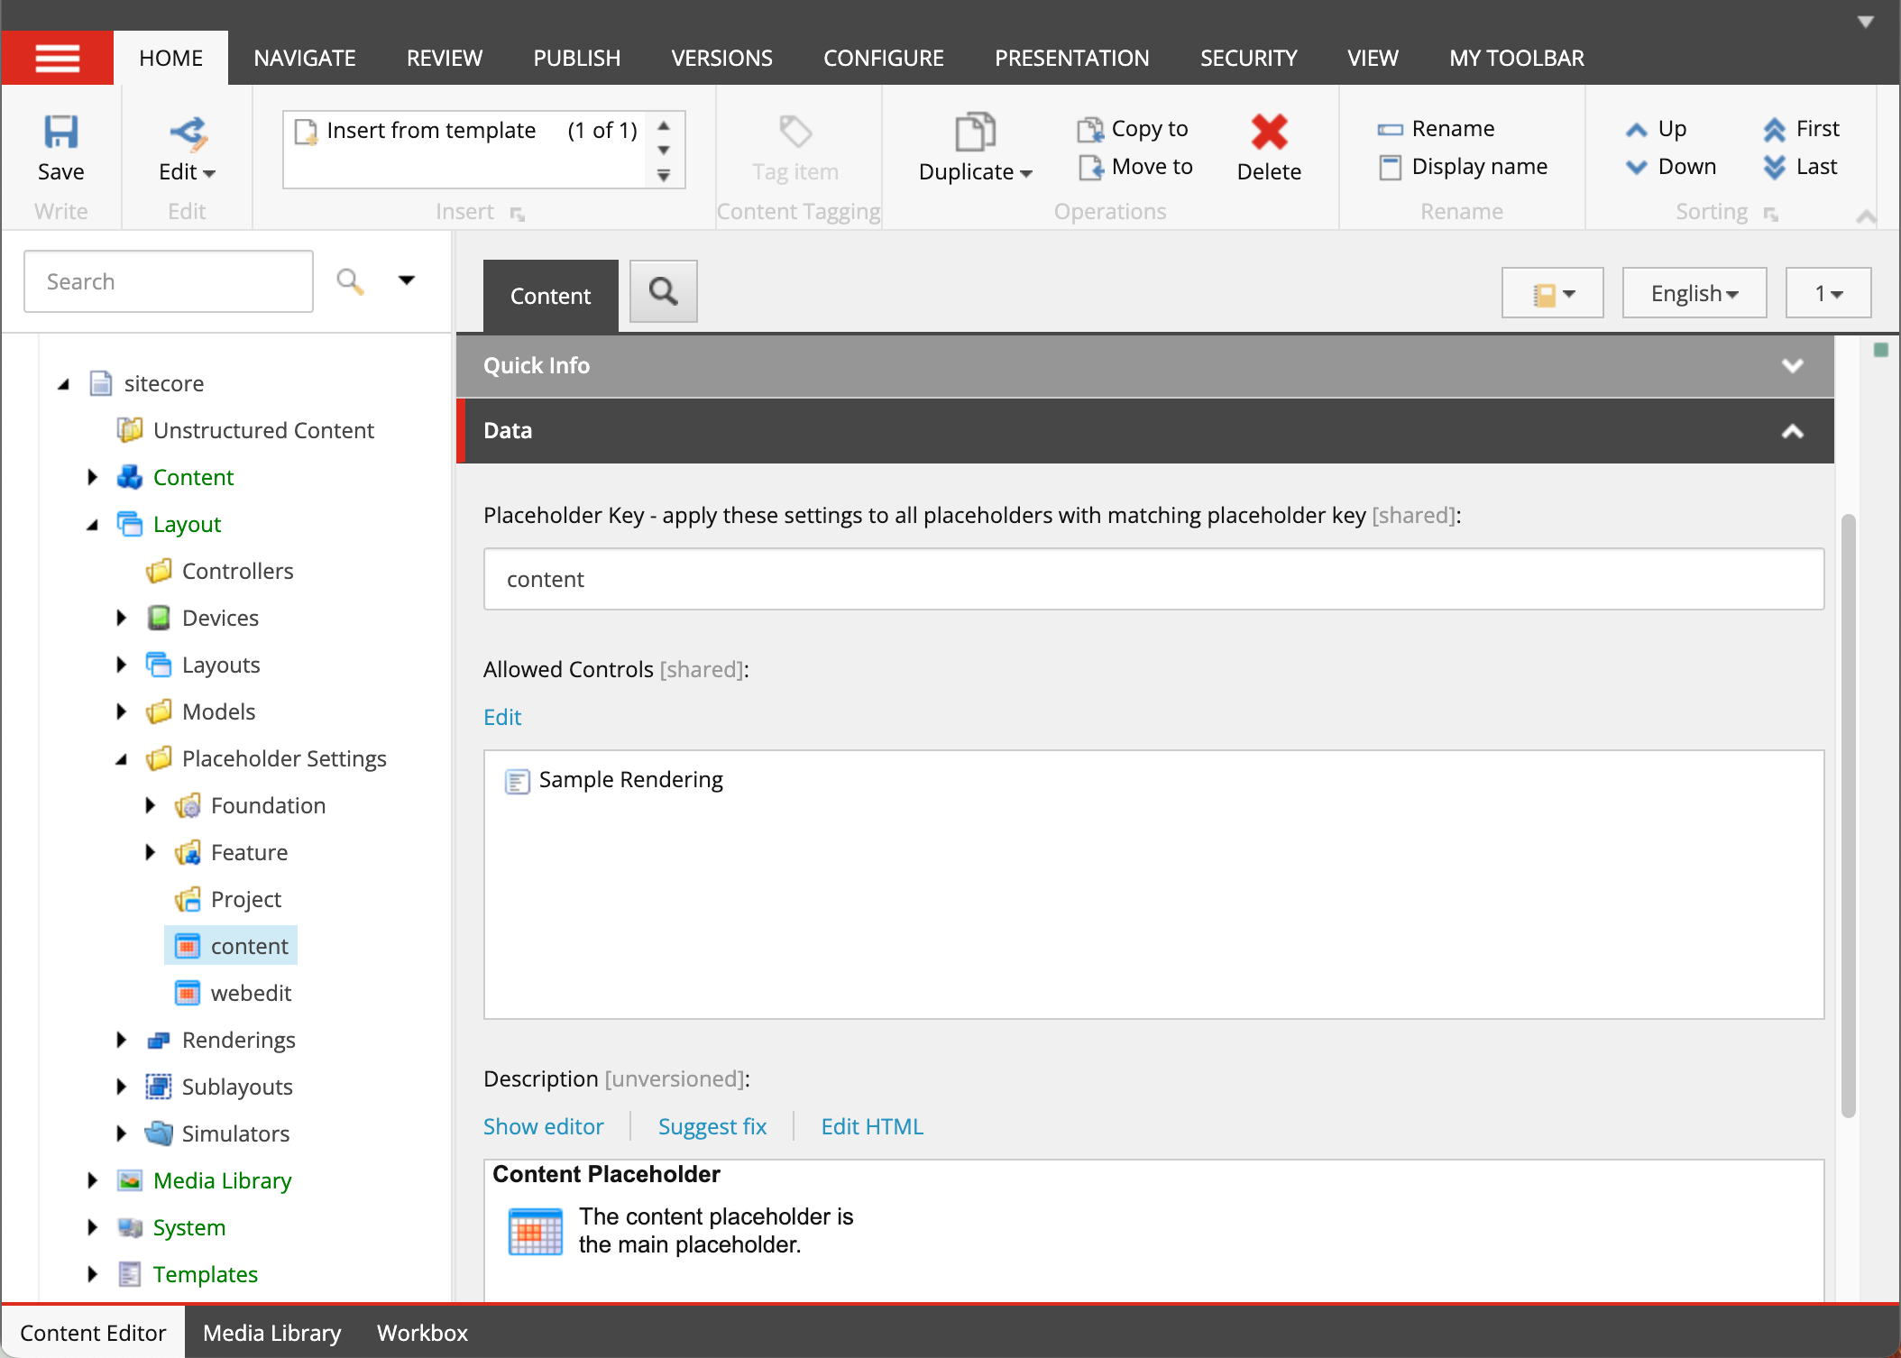Select the System tree item
Image resolution: width=1901 pixels, height=1358 pixels.
[189, 1227]
